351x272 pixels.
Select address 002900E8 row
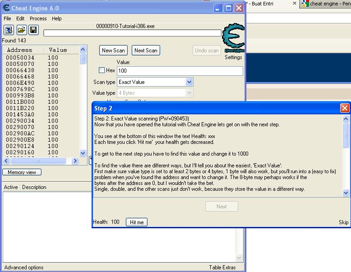41,139
